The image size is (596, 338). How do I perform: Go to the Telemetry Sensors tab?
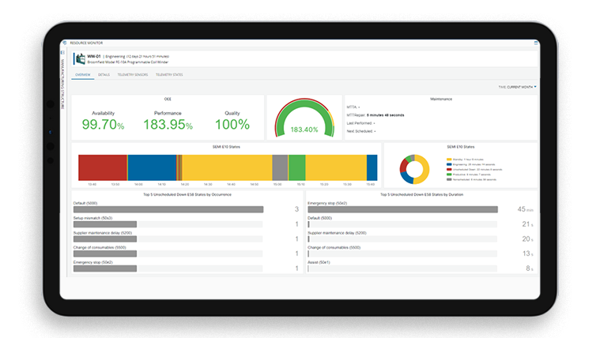click(x=132, y=74)
